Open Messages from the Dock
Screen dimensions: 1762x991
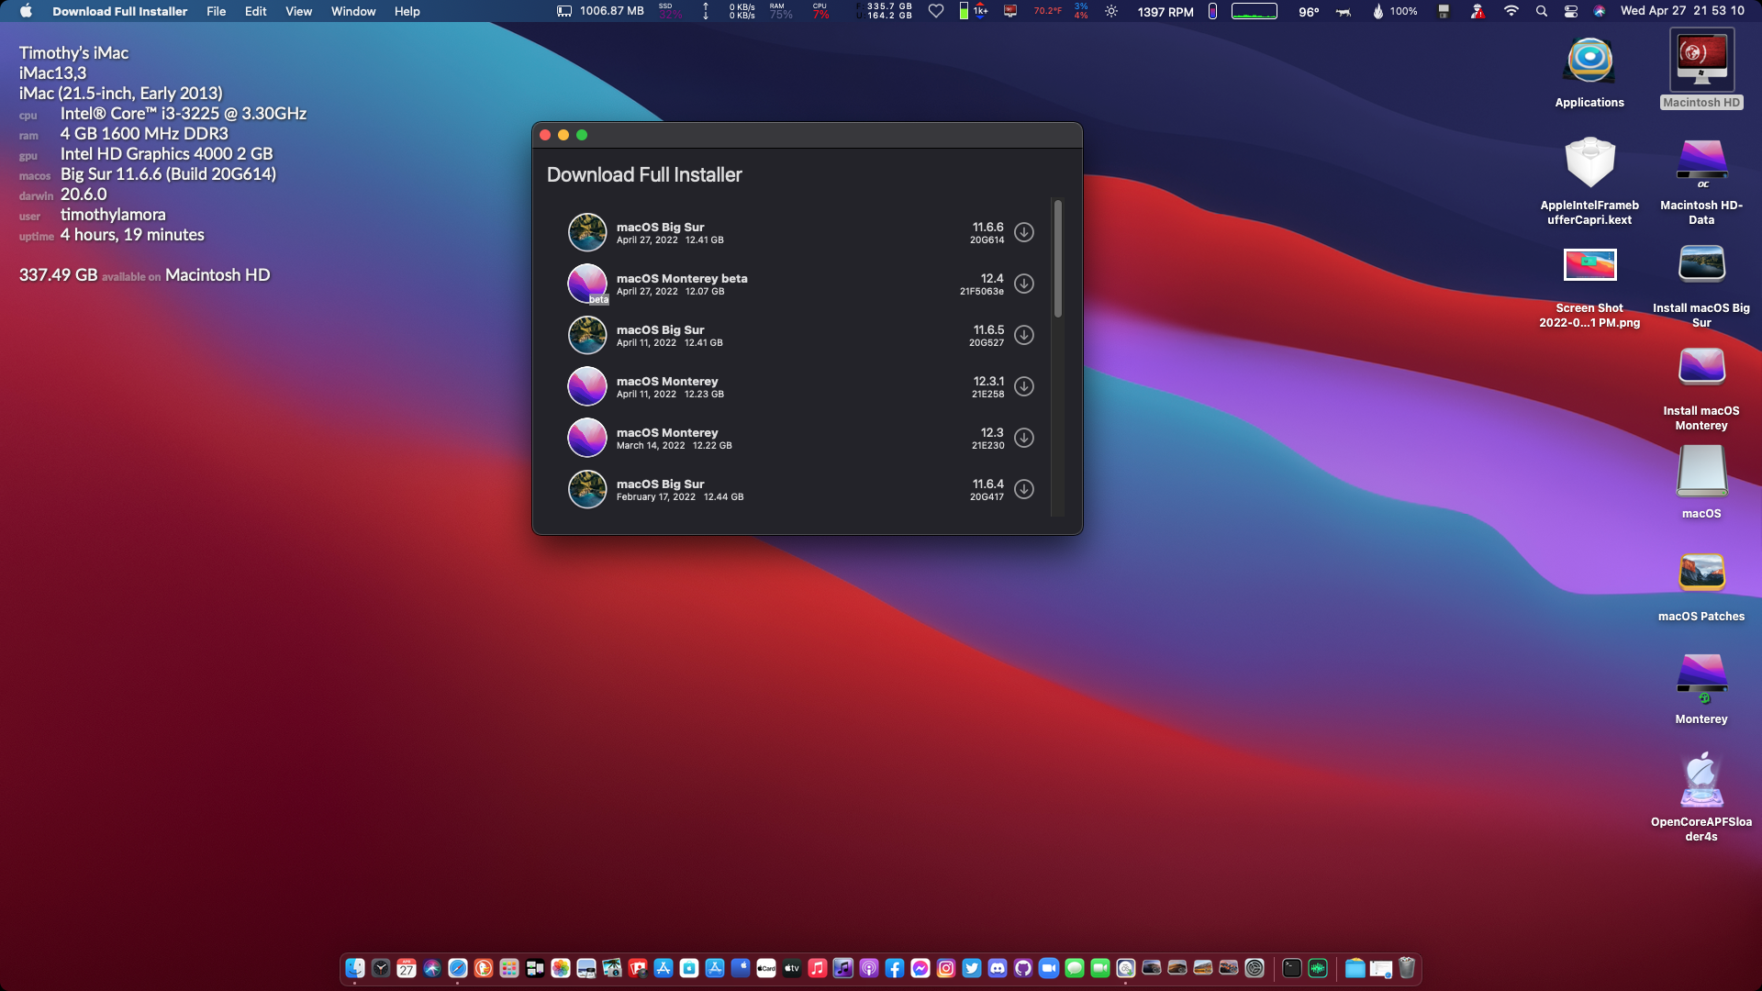coord(1075,968)
